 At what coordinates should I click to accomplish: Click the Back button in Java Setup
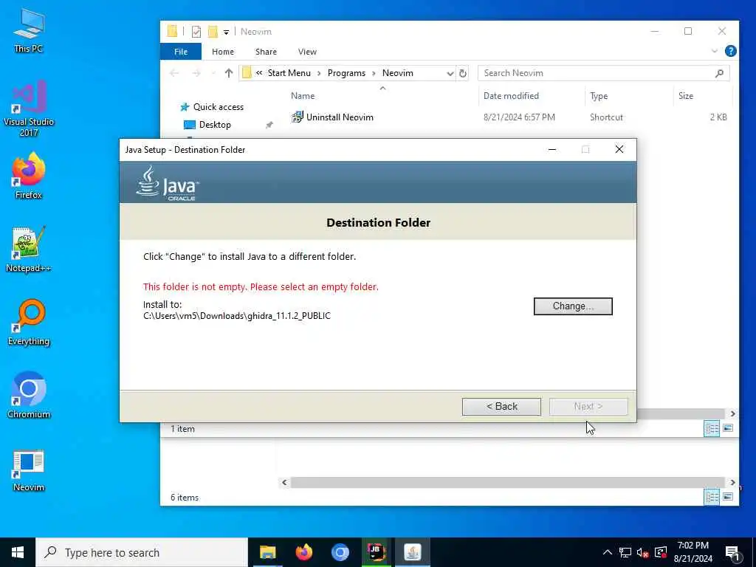pyautogui.click(x=501, y=407)
